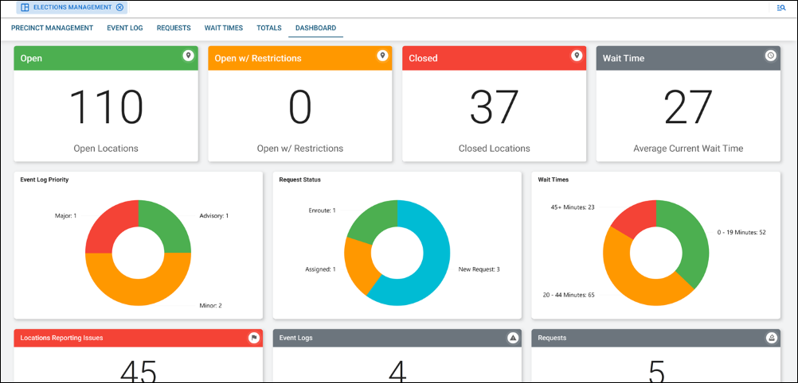798x383 pixels.
Task: Open the Totals tab
Action: pyautogui.click(x=269, y=28)
